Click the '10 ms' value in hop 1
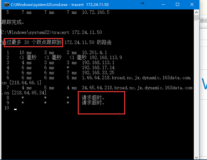The width and height of the screenshot is (207, 160). click(25, 52)
